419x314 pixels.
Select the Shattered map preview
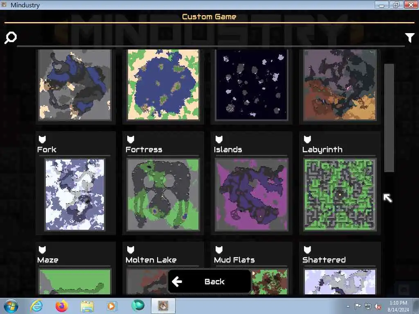click(340, 282)
